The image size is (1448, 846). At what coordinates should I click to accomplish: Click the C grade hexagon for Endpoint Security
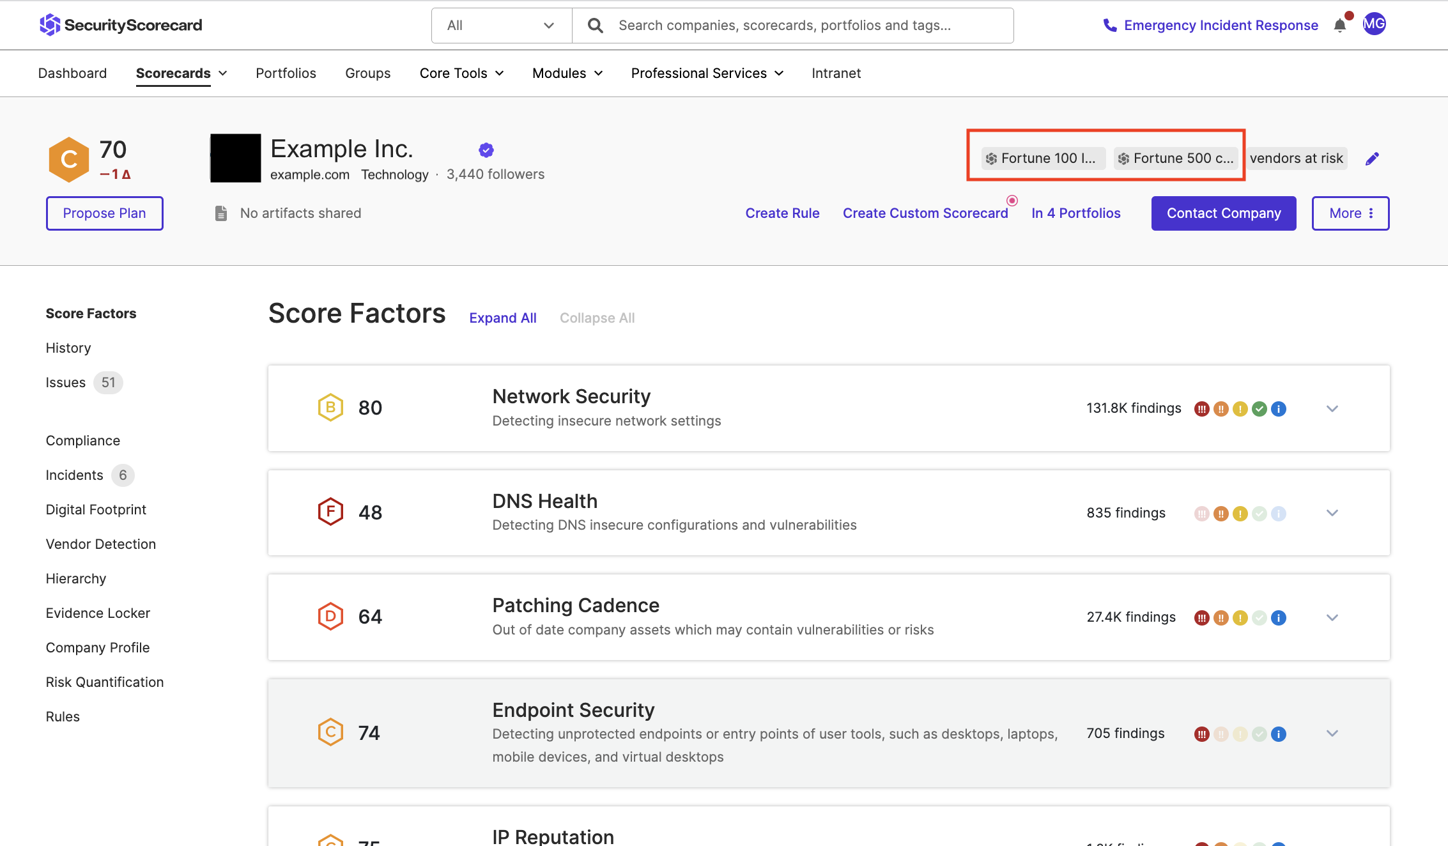point(331,732)
